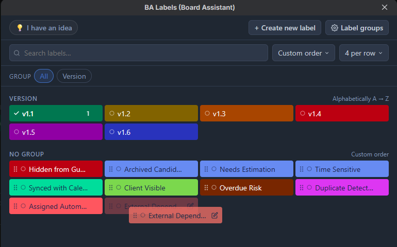Toggle circle on Hidden from Gu... label

23,169
